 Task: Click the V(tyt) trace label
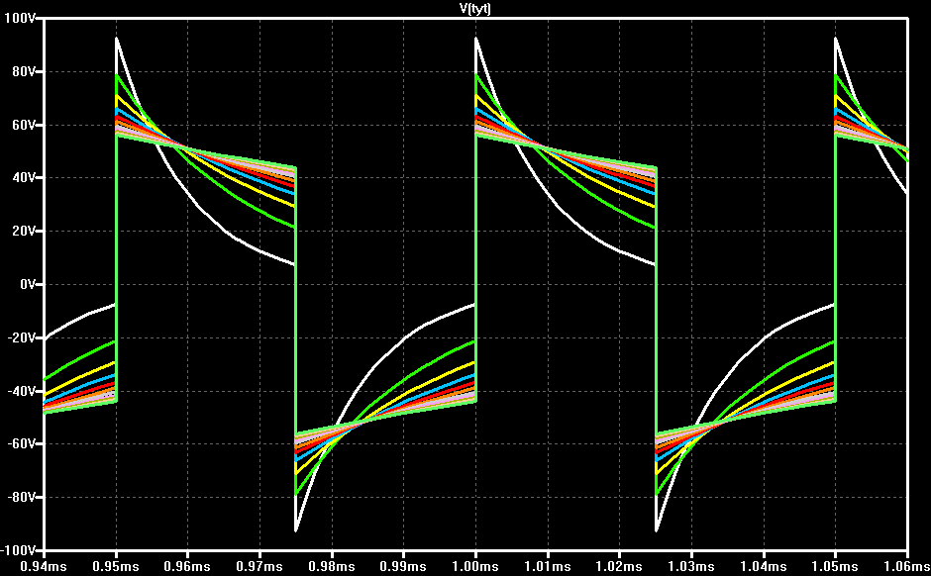(x=475, y=8)
